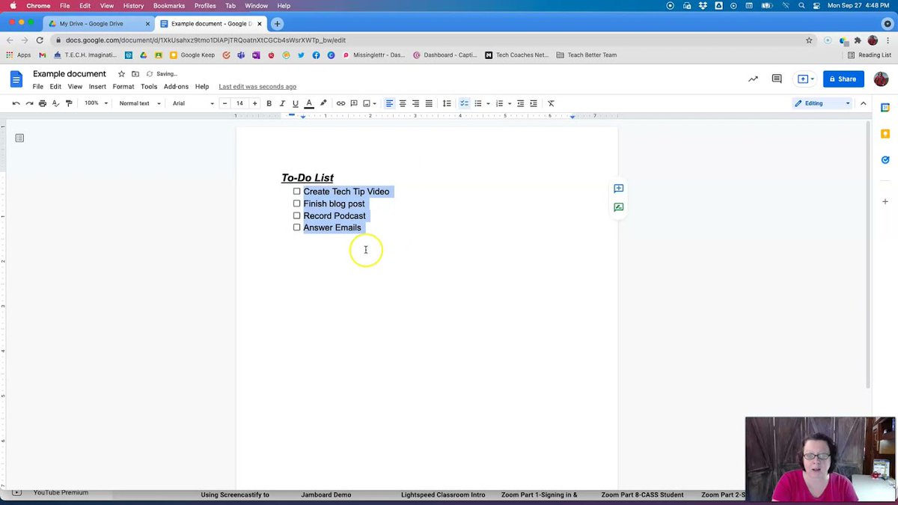Decrease the indent
This screenshot has width=898, height=505.
pos(521,103)
